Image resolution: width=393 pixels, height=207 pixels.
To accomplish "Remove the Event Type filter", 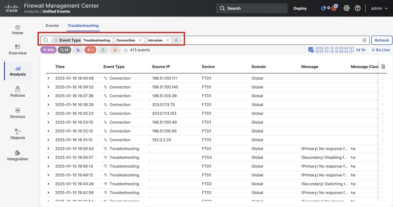I will pyautogui.click(x=56, y=40).
